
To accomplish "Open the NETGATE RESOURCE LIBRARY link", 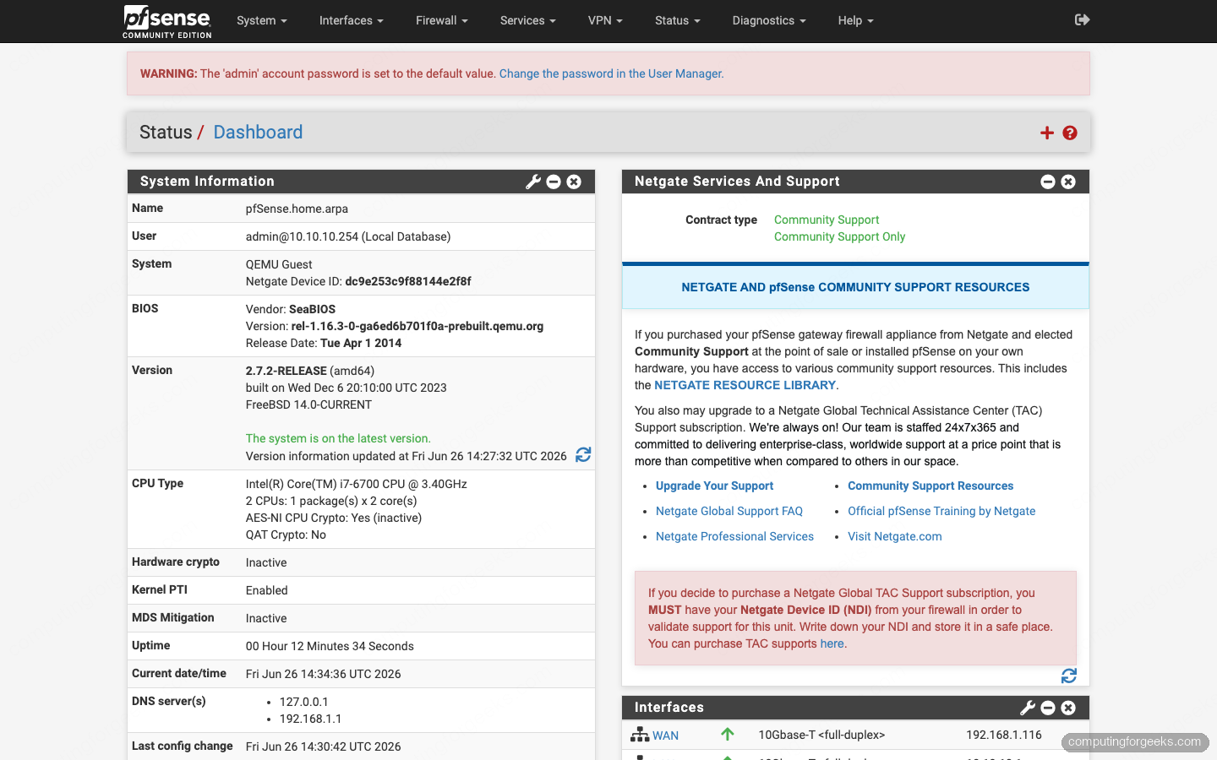I will (x=745, y=385).
